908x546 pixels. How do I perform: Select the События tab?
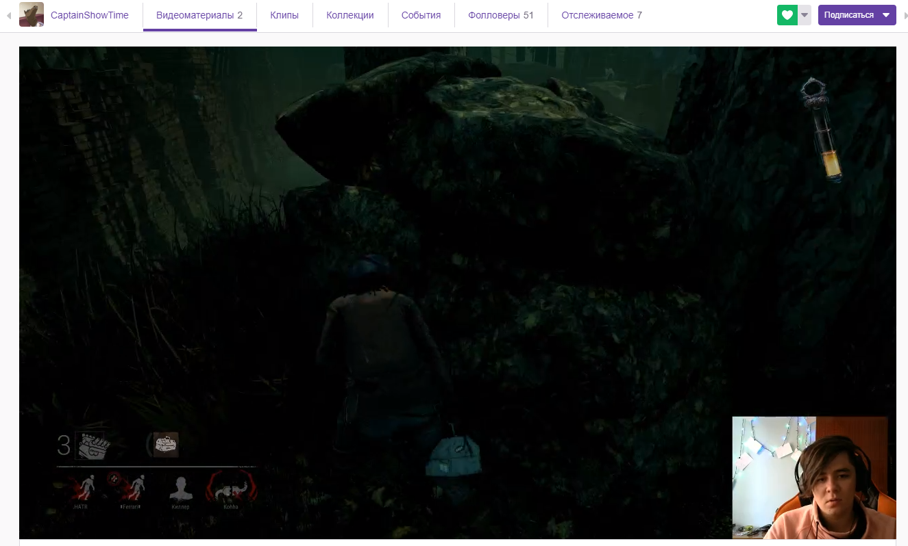pyautogui.click(x=421, y=15)
